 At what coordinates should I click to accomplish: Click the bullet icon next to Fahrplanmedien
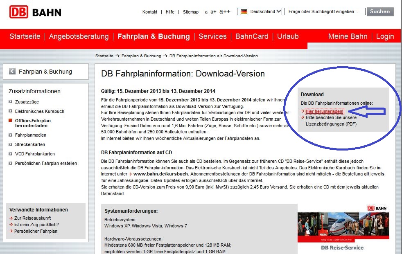[x=10, y=135]
